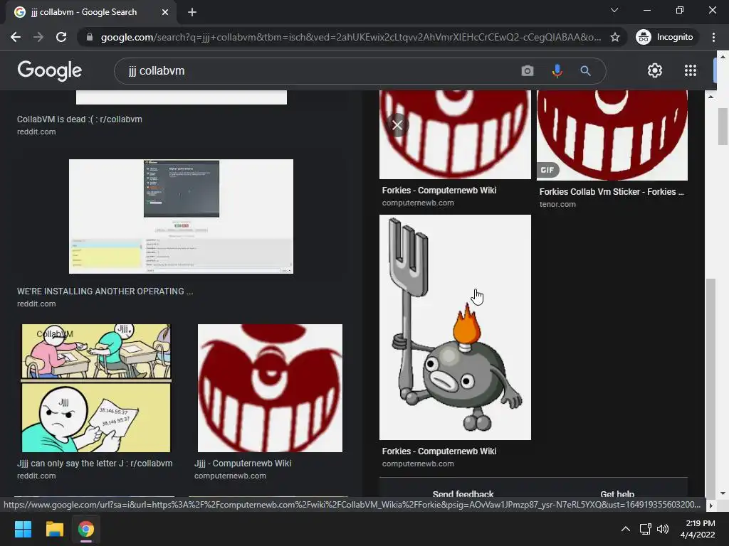Open the Chrome three-dot menu

[713, 37]
